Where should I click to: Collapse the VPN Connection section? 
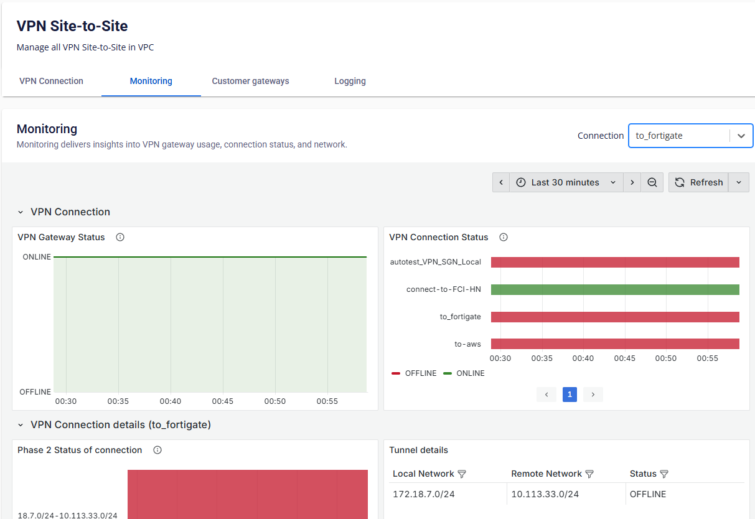tap(21, 212)
